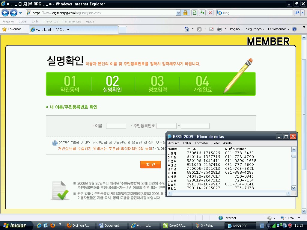Select the 디지몬 RPG browser tab
307x230 pixels.
(x=74, y=30)
